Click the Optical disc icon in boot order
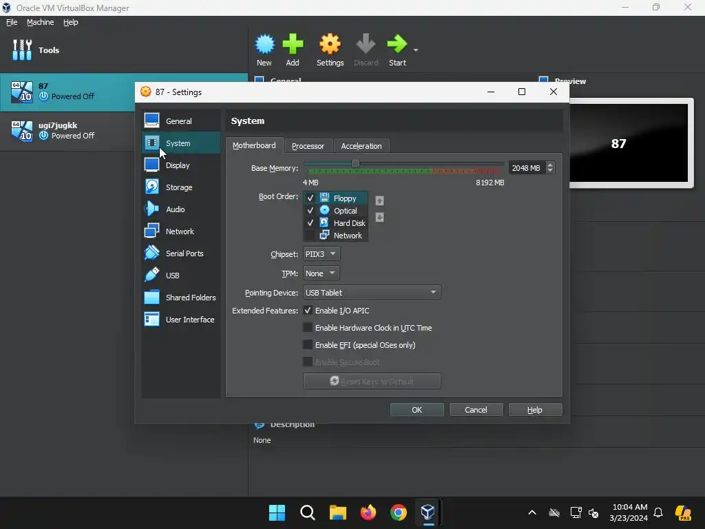 click(324, 210)
